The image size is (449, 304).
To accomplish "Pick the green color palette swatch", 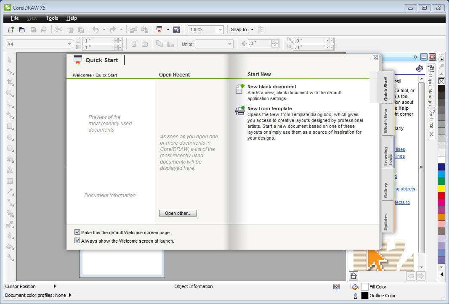I will coord(441,181).
